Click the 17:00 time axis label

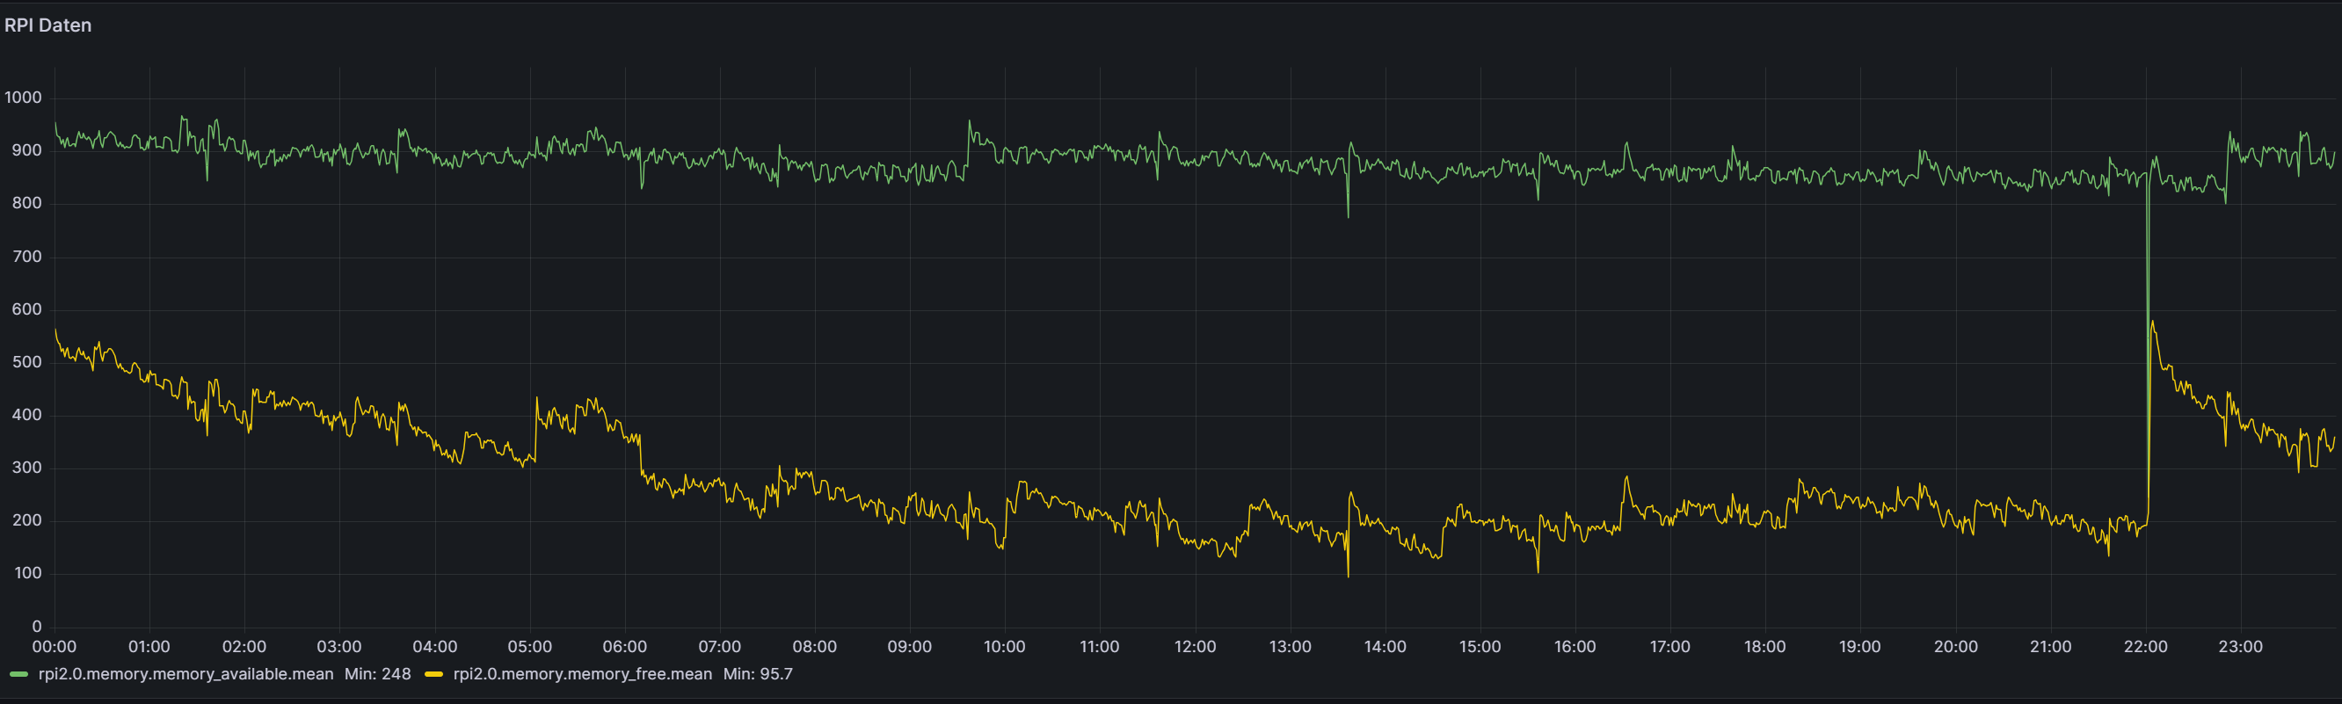pos(1670,647)
